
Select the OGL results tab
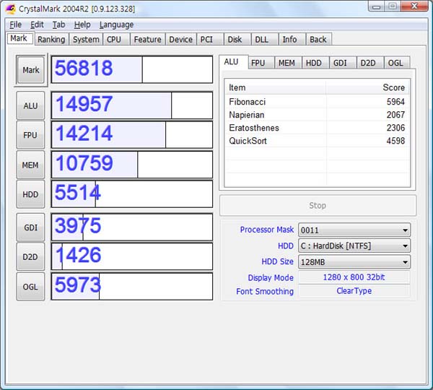click(397, 63)
